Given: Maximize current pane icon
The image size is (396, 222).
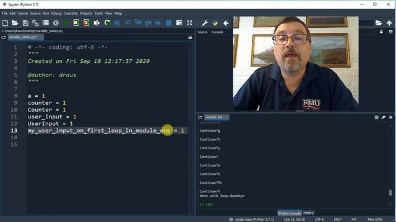Looking at the screenshot, I should click(179, 23).
